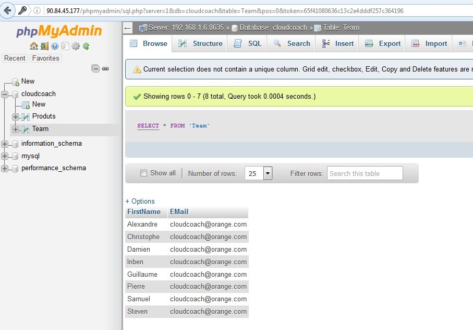Open the Export tab
The width and height of the screenshot is (473, 330).
tap(382, 43)
